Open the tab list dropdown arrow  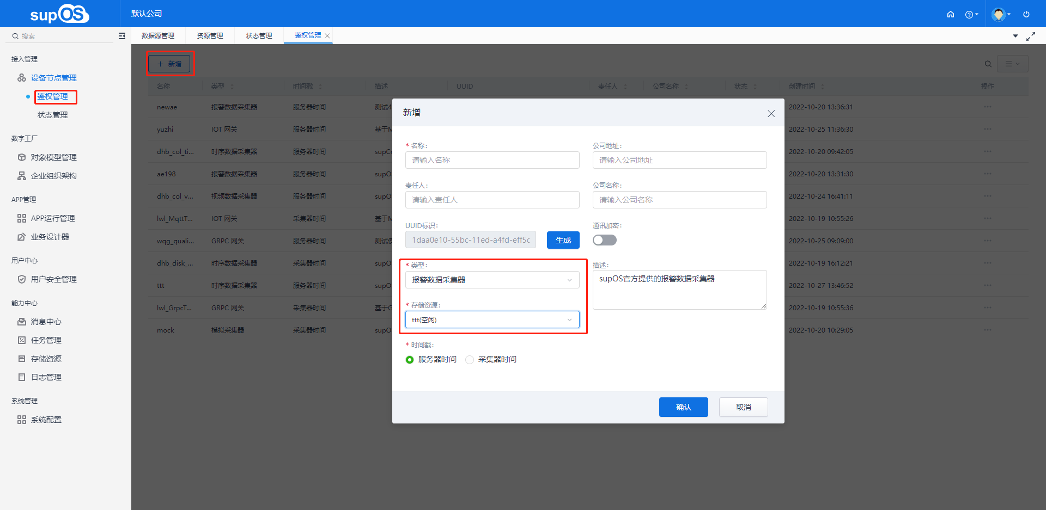click(x=1015, y=36)
